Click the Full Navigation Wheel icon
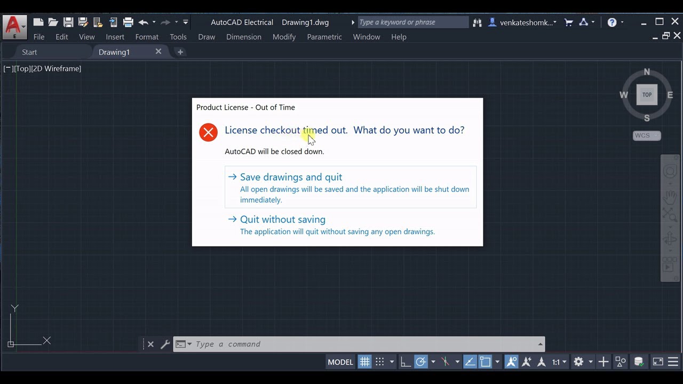The width and height of the screenshot is (683, 384). point(670,172)
